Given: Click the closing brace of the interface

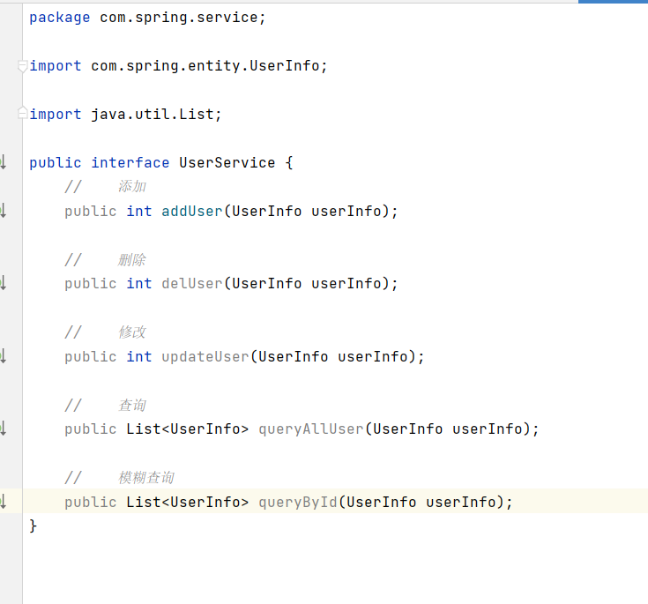Looking at the screenshot, I should point(34,526).
